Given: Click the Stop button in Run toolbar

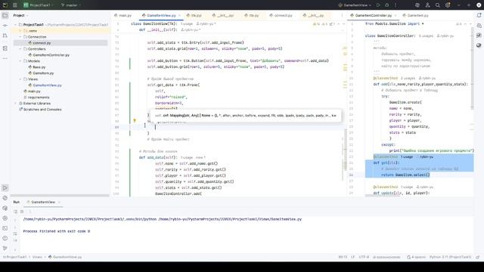Looking at the screenshot, I should tap(22, 212).
